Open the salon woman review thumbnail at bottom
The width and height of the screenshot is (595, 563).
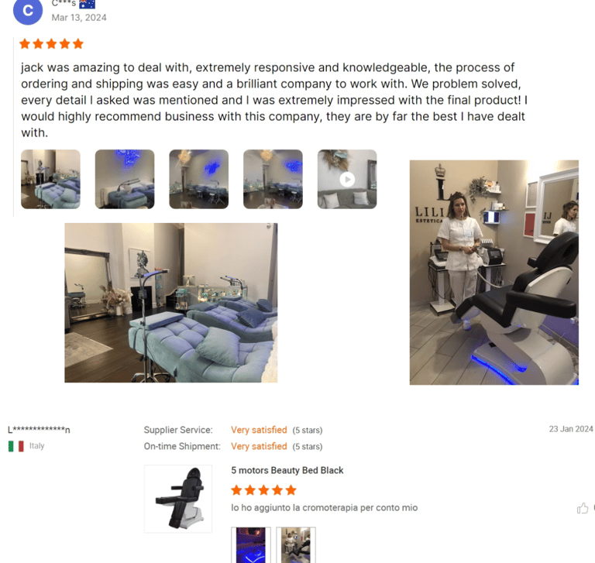(x=296, y=544)
